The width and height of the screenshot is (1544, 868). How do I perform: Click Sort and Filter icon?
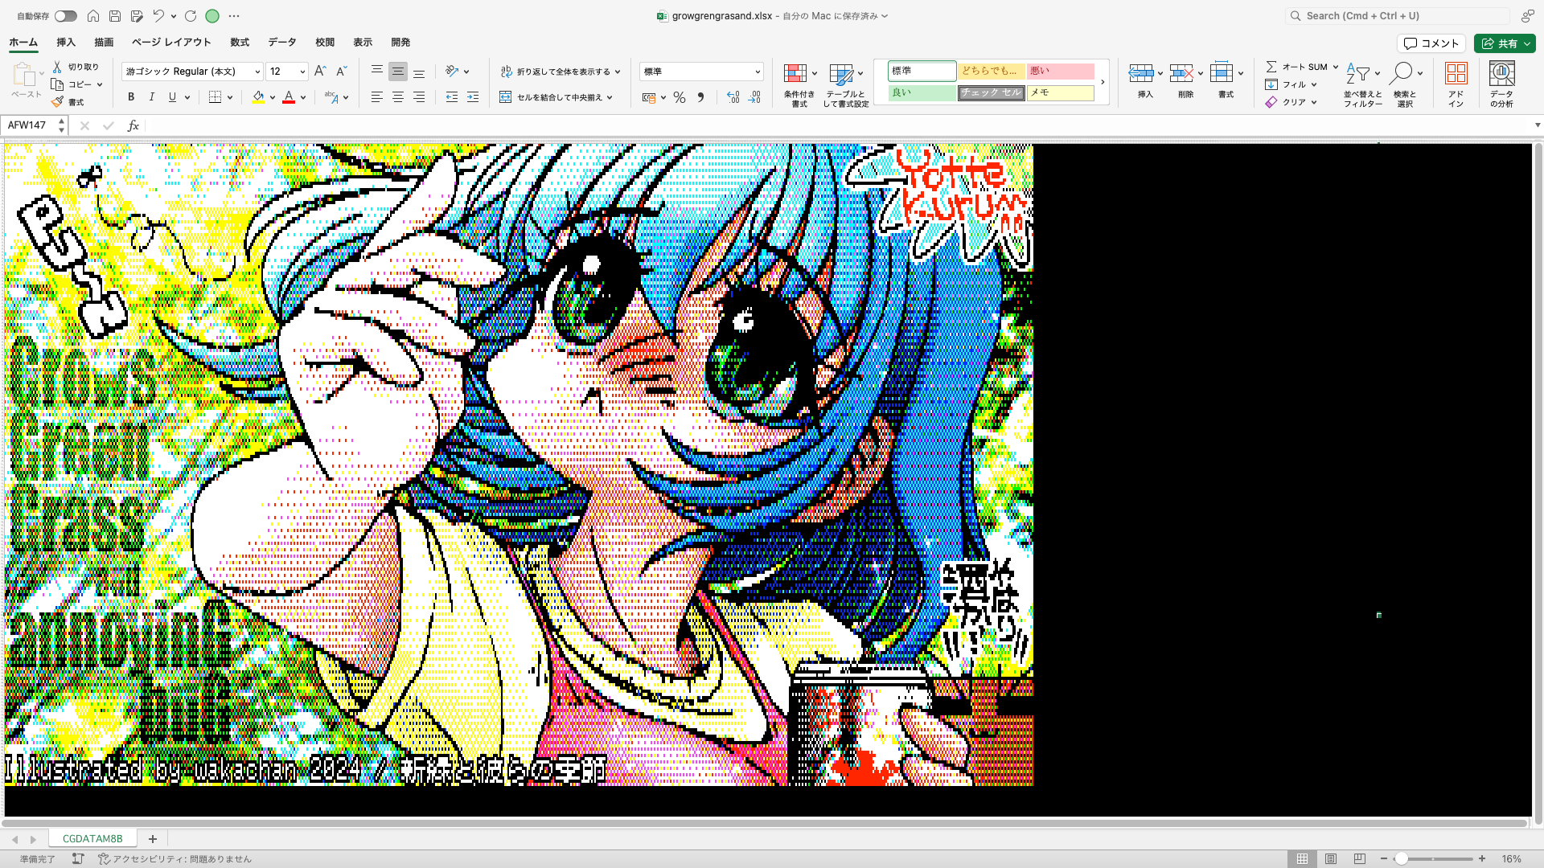(1359, 73)
